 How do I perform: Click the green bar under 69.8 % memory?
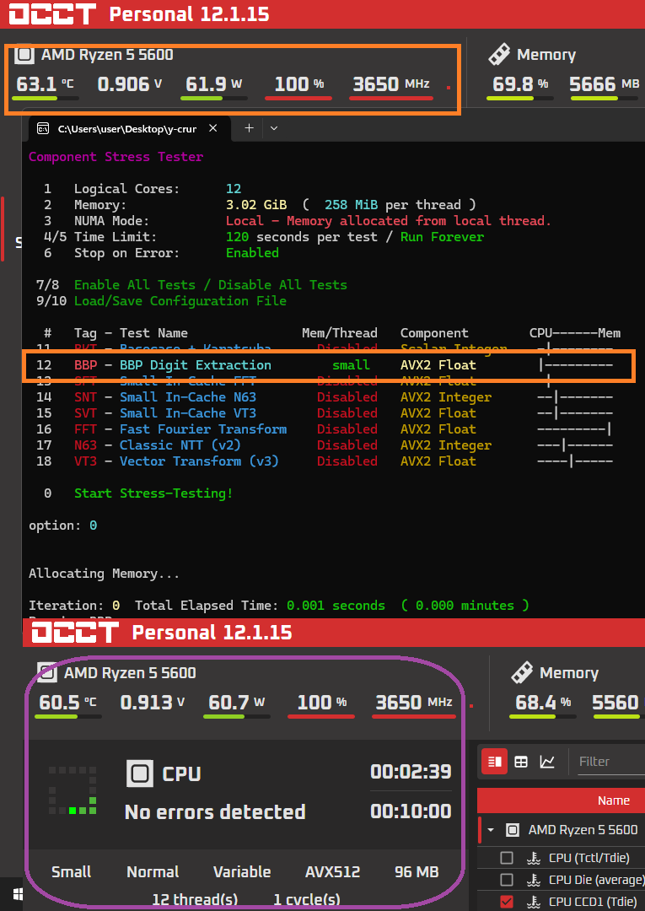519,98
